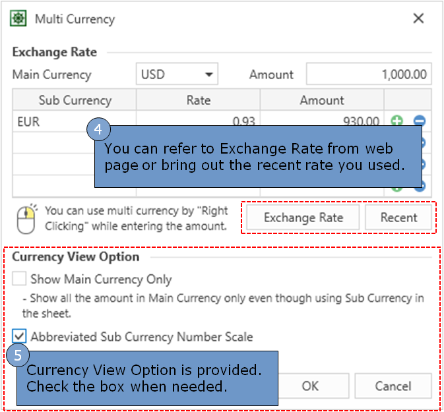Uncheck Abbreviated Sub Currency Number Scale

pyautogui.click(x=20, y=337)
